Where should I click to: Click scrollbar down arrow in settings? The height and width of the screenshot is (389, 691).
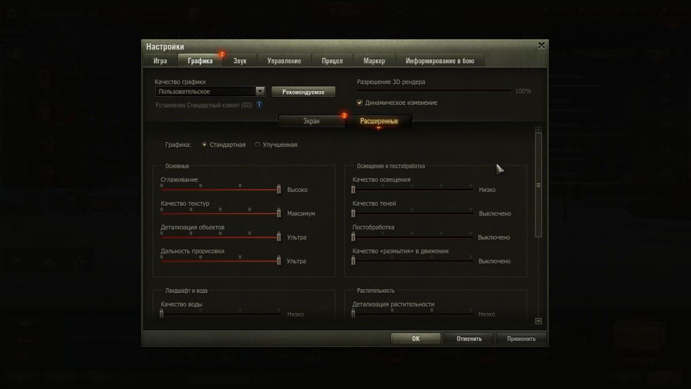click(538, 321)
